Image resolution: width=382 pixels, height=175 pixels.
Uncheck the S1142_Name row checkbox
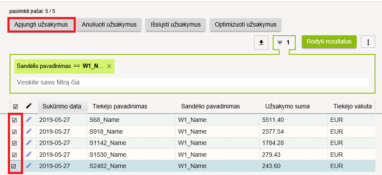[14, 143]
